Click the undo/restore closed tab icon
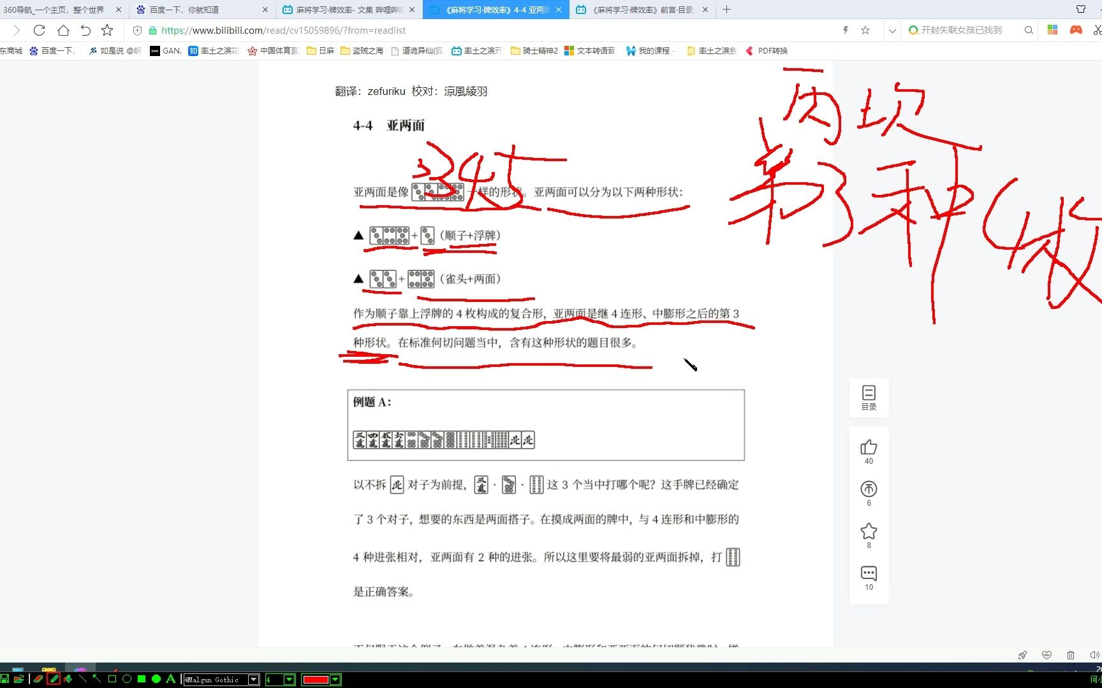The width and height of the screenshot is (1102, 688). [x=85, y=30]
